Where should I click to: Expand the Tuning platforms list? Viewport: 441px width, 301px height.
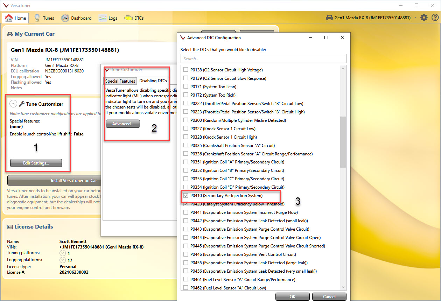point(63,253)
